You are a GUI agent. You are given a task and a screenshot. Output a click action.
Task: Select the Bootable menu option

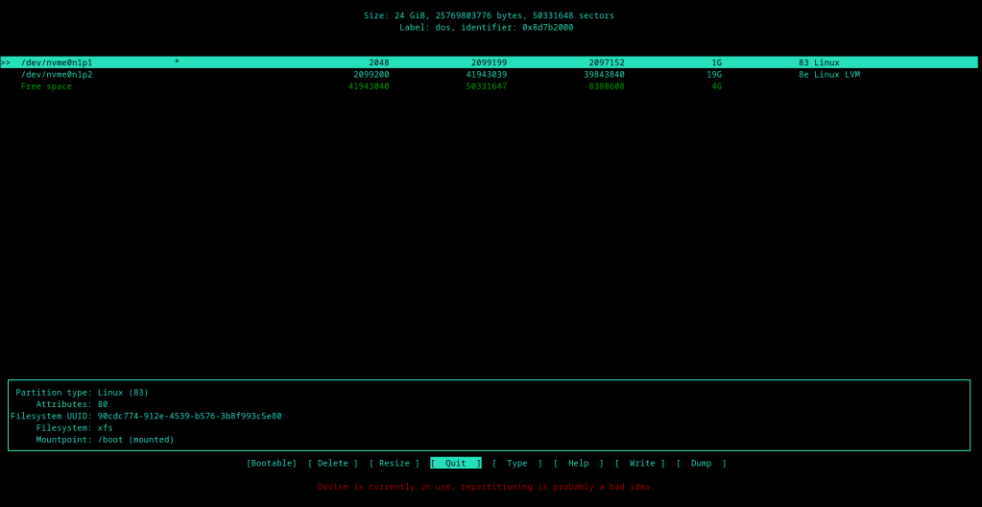click(x=272, y=463)
